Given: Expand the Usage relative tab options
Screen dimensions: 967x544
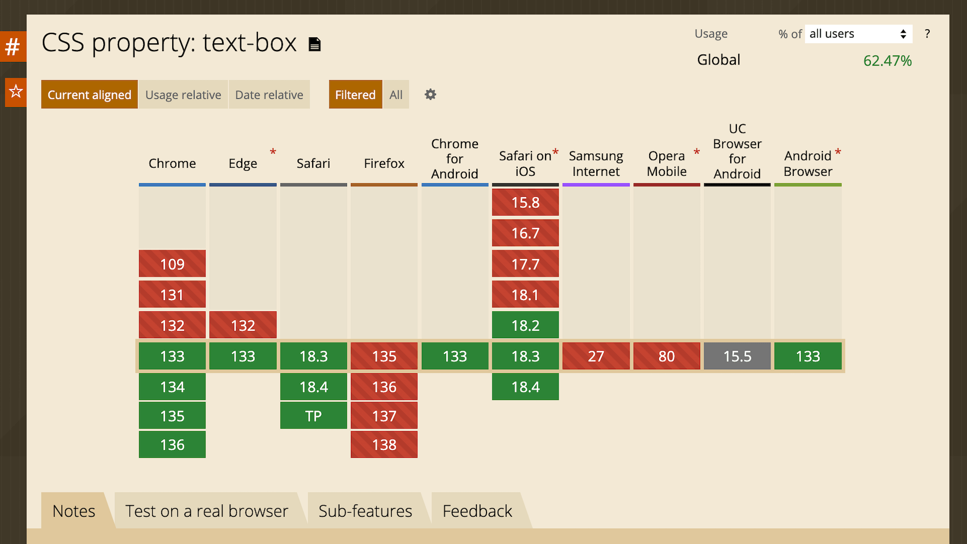Looking at the screenshot, I should 183,94.
